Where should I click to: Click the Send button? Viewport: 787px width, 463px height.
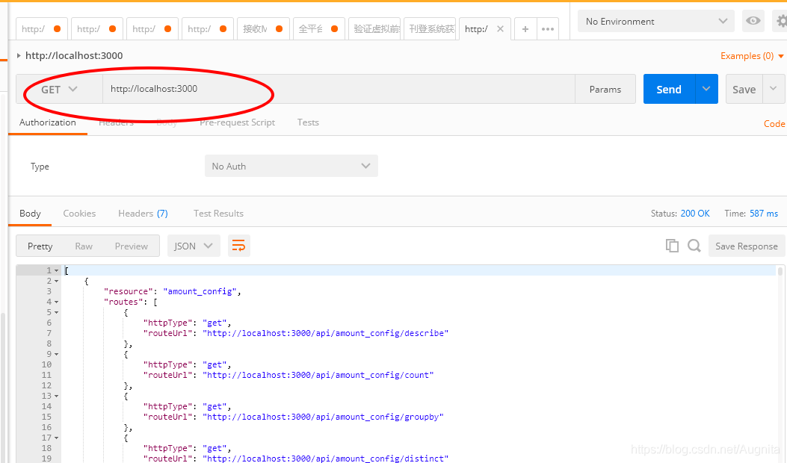click(669, 89)
